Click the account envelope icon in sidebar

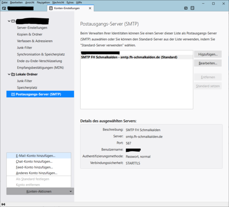tap(13, 21)
